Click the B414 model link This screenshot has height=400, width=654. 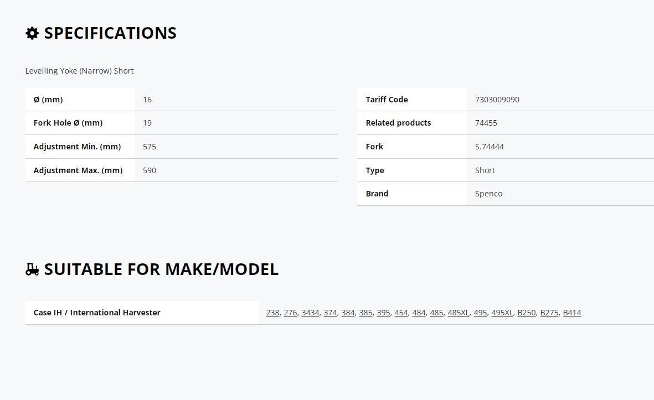[572, 313]
